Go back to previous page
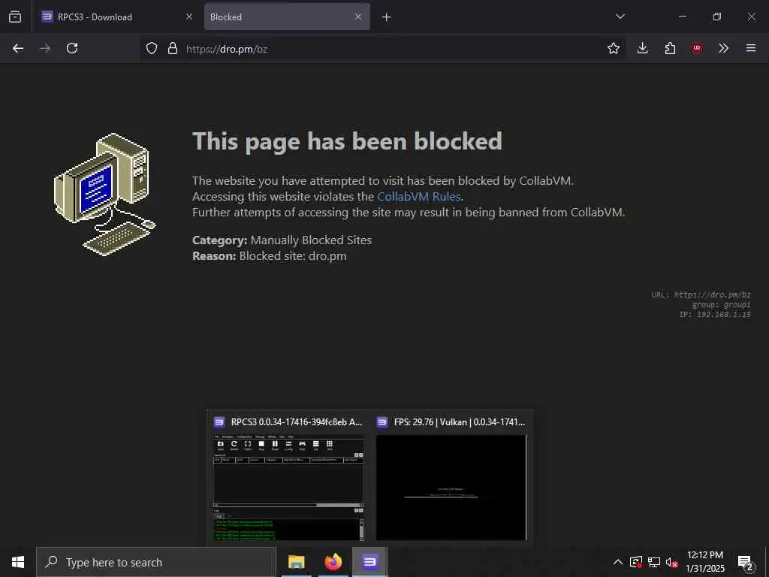Screen dimensions: 769x577 (x=18, y=48)
